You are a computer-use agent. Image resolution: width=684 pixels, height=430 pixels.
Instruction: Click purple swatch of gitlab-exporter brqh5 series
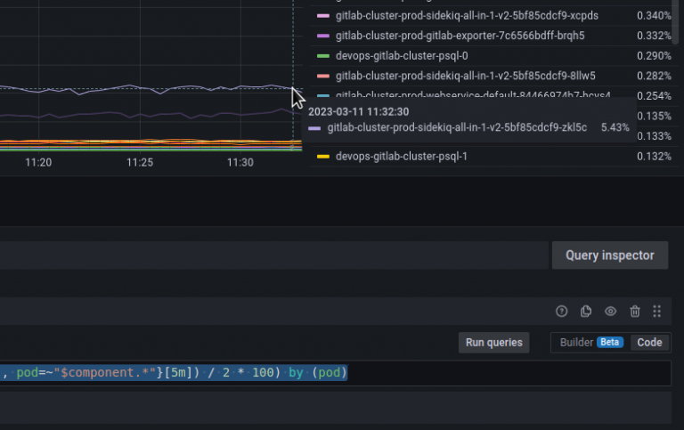point(323,36)
